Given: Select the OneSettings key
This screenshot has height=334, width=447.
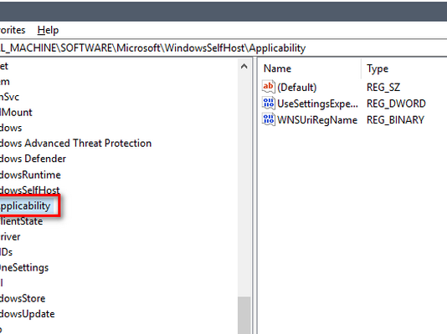Looking at the screenshot, I should pyautogui.click(x=24, y=268).
